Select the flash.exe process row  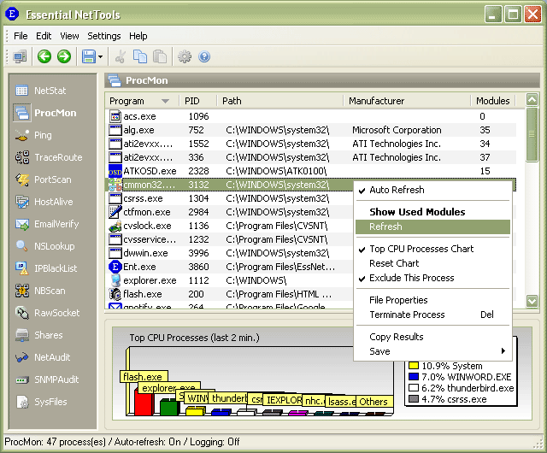[x=229, y=294]
